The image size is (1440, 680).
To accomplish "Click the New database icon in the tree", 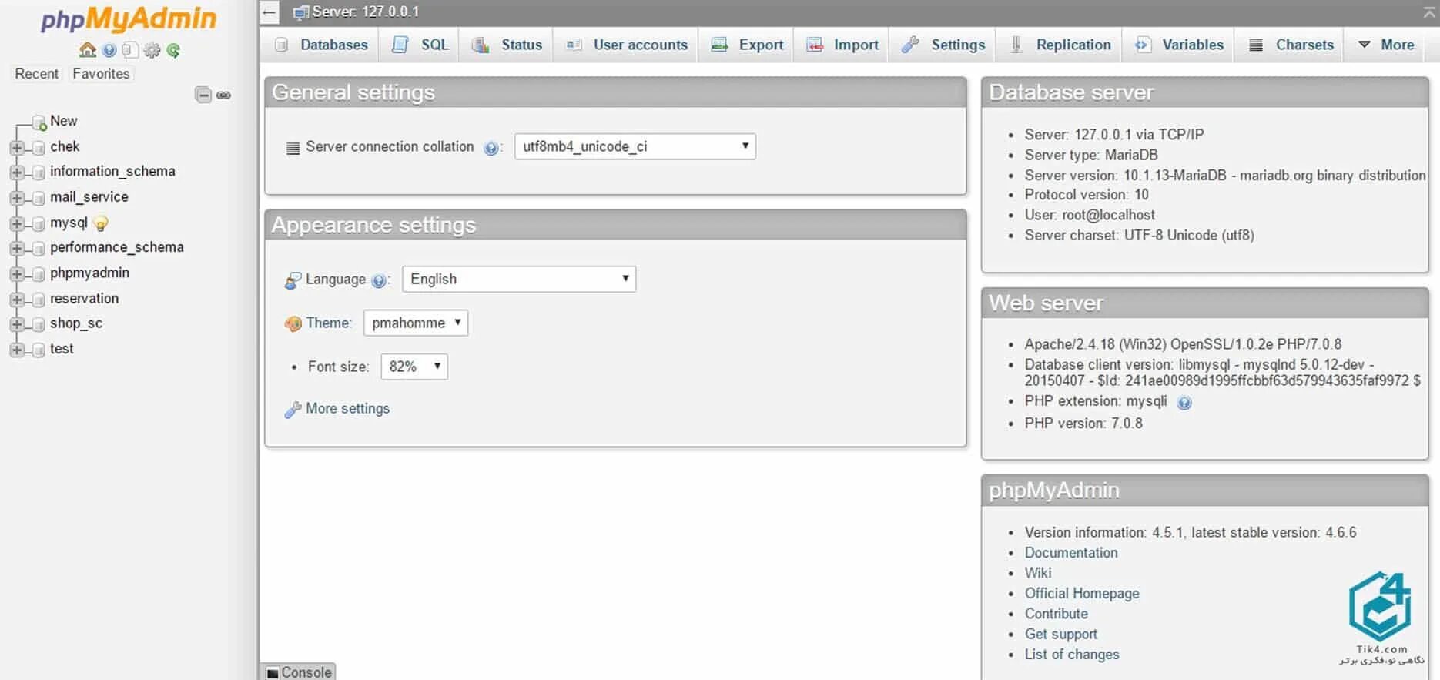I will tap(39, 123).
